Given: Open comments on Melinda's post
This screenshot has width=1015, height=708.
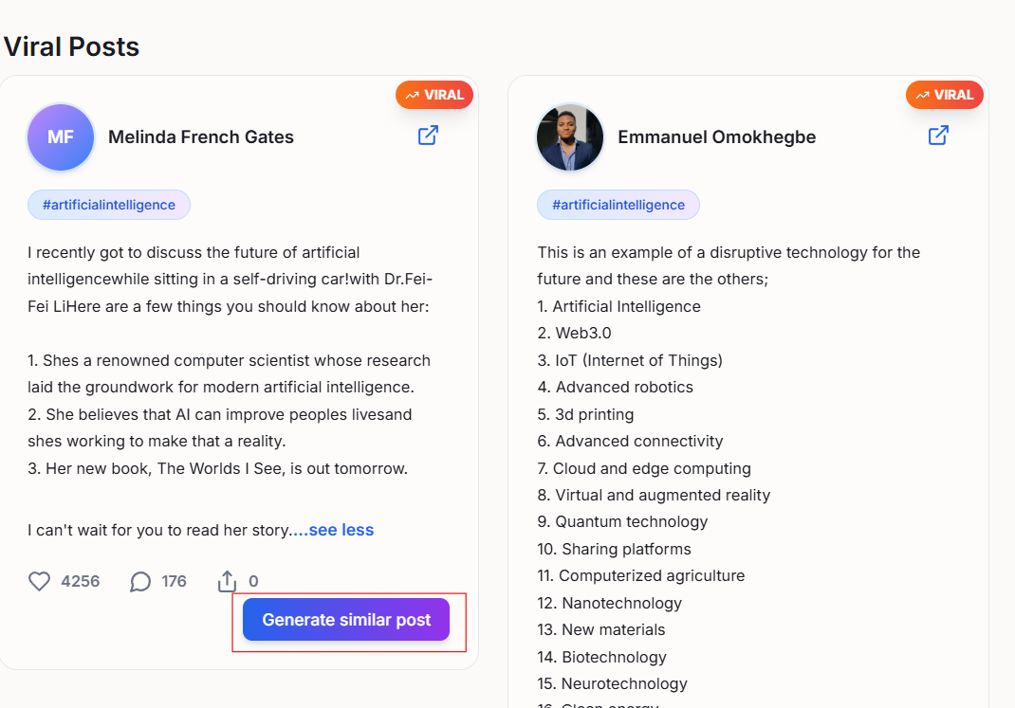Looking at the screenshot, I should tap(140, 581).
